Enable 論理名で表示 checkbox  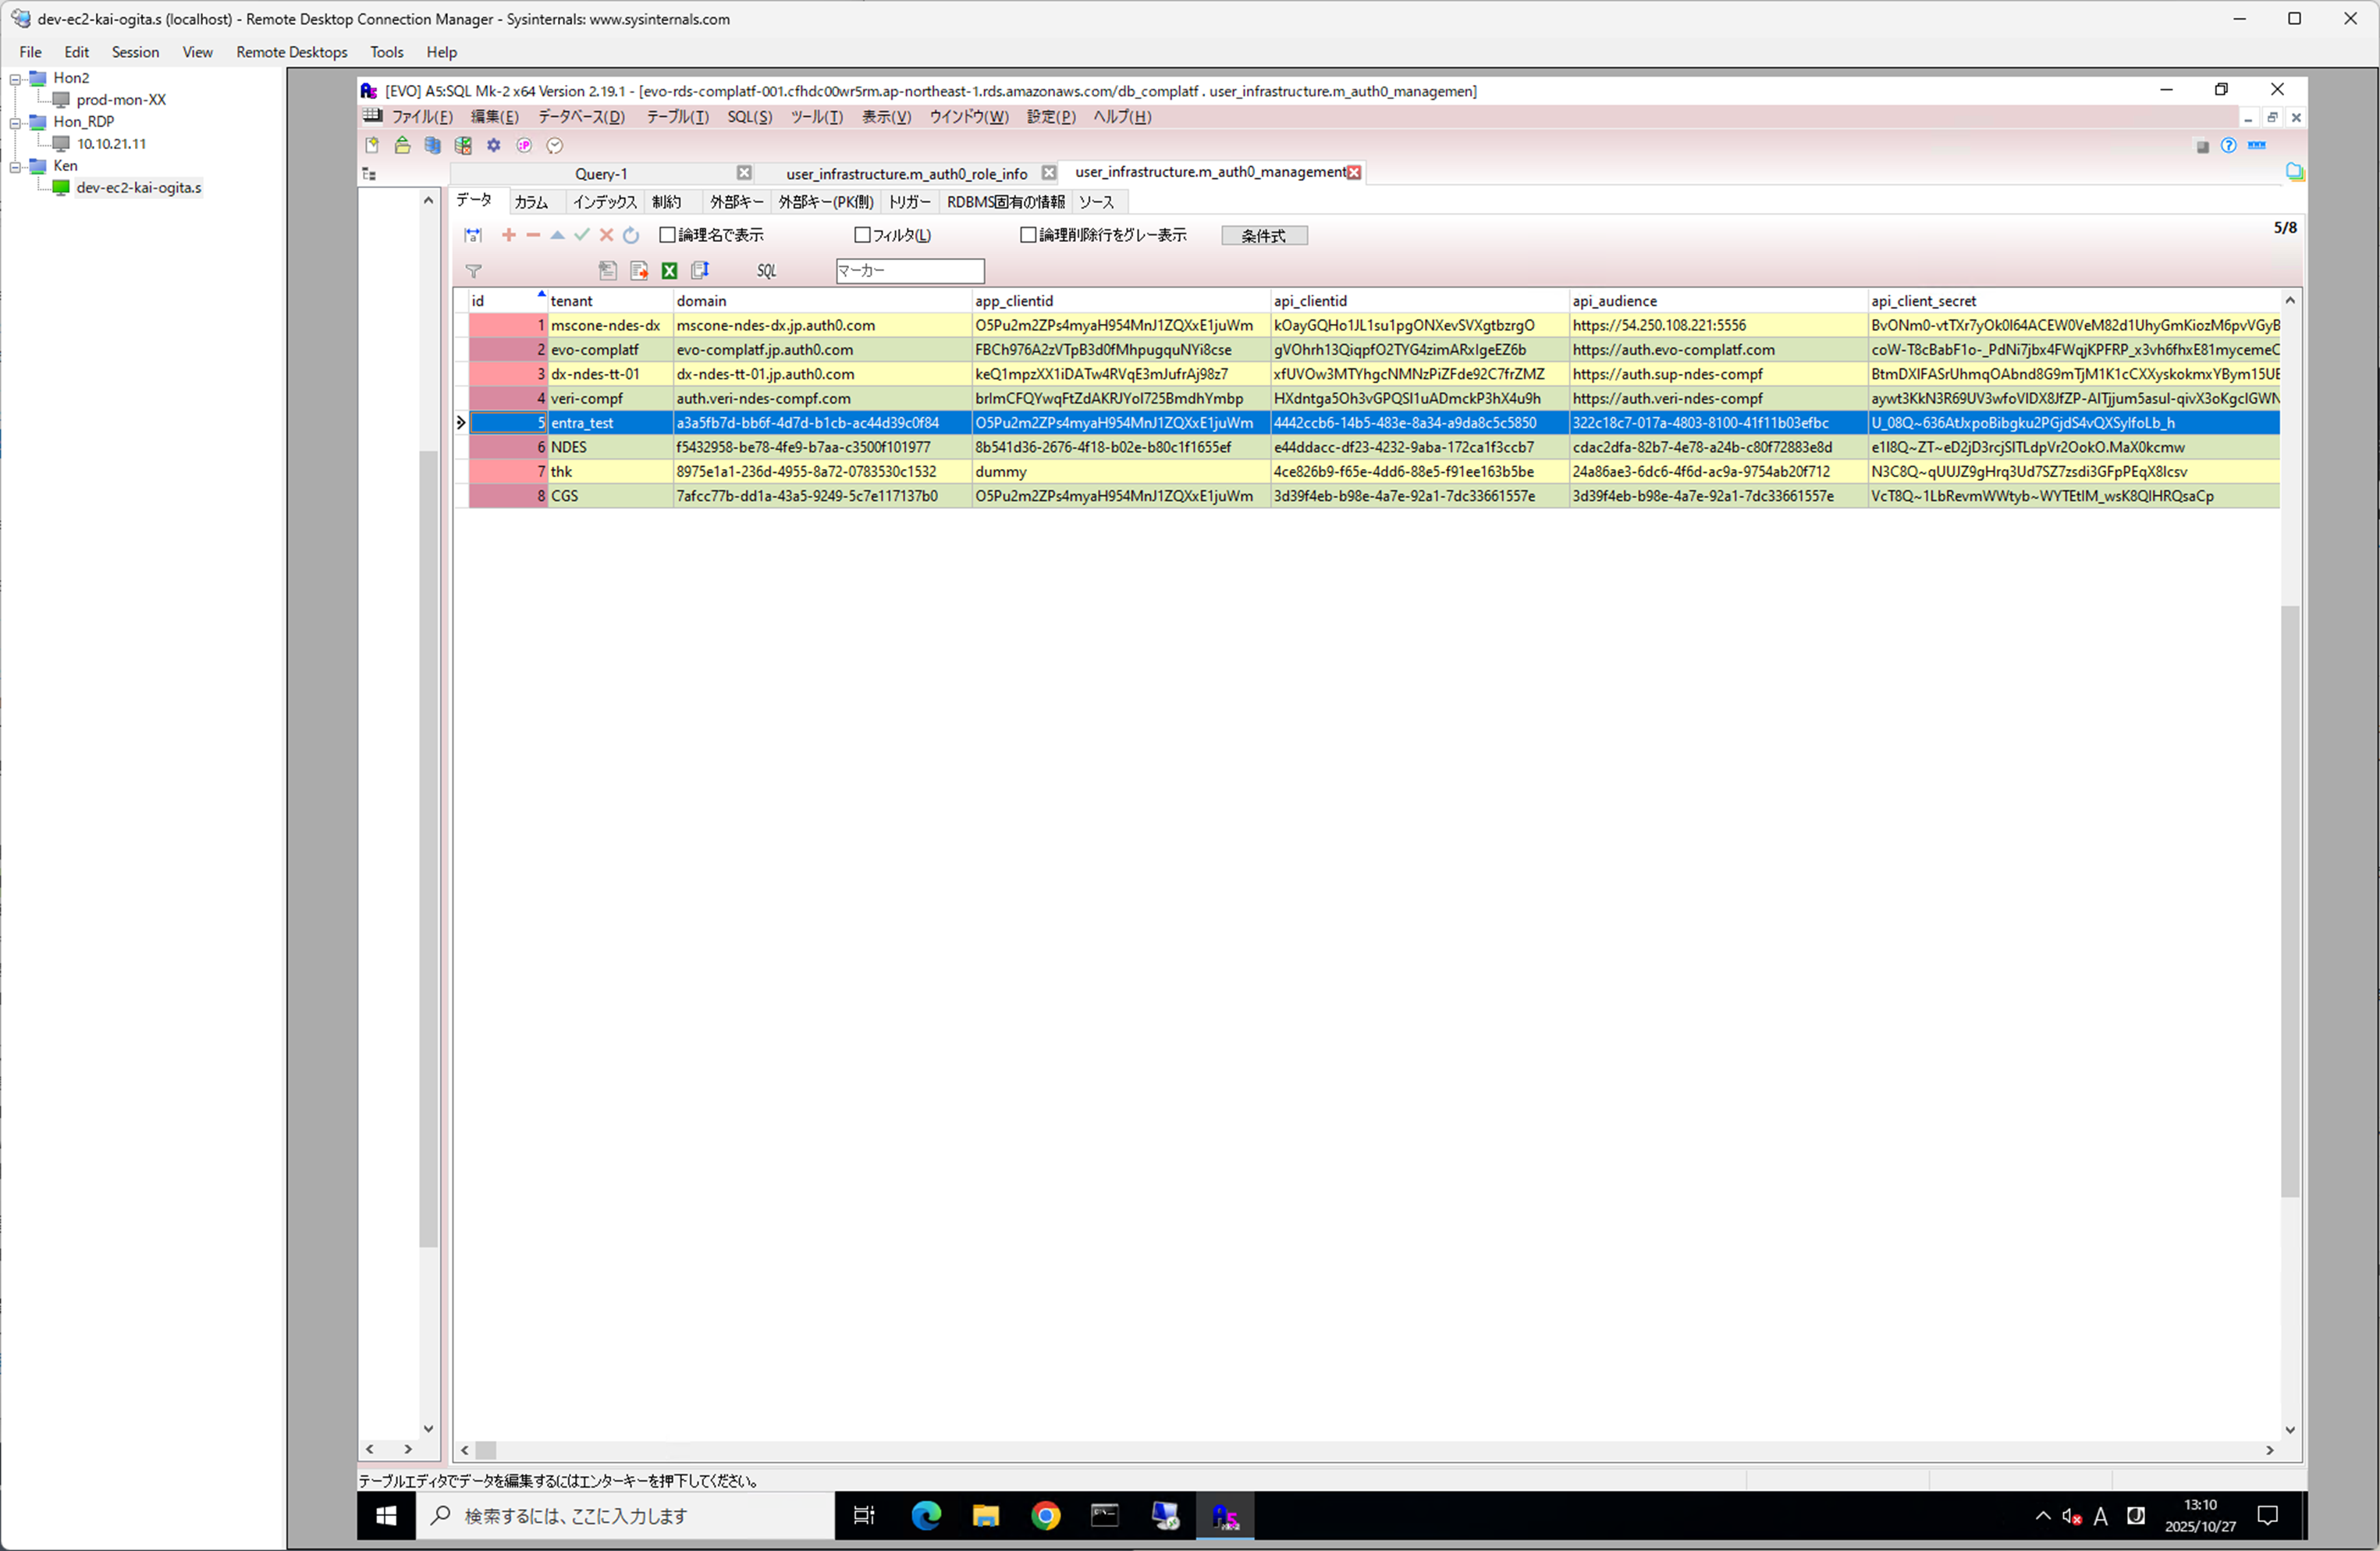coord(668,235)
